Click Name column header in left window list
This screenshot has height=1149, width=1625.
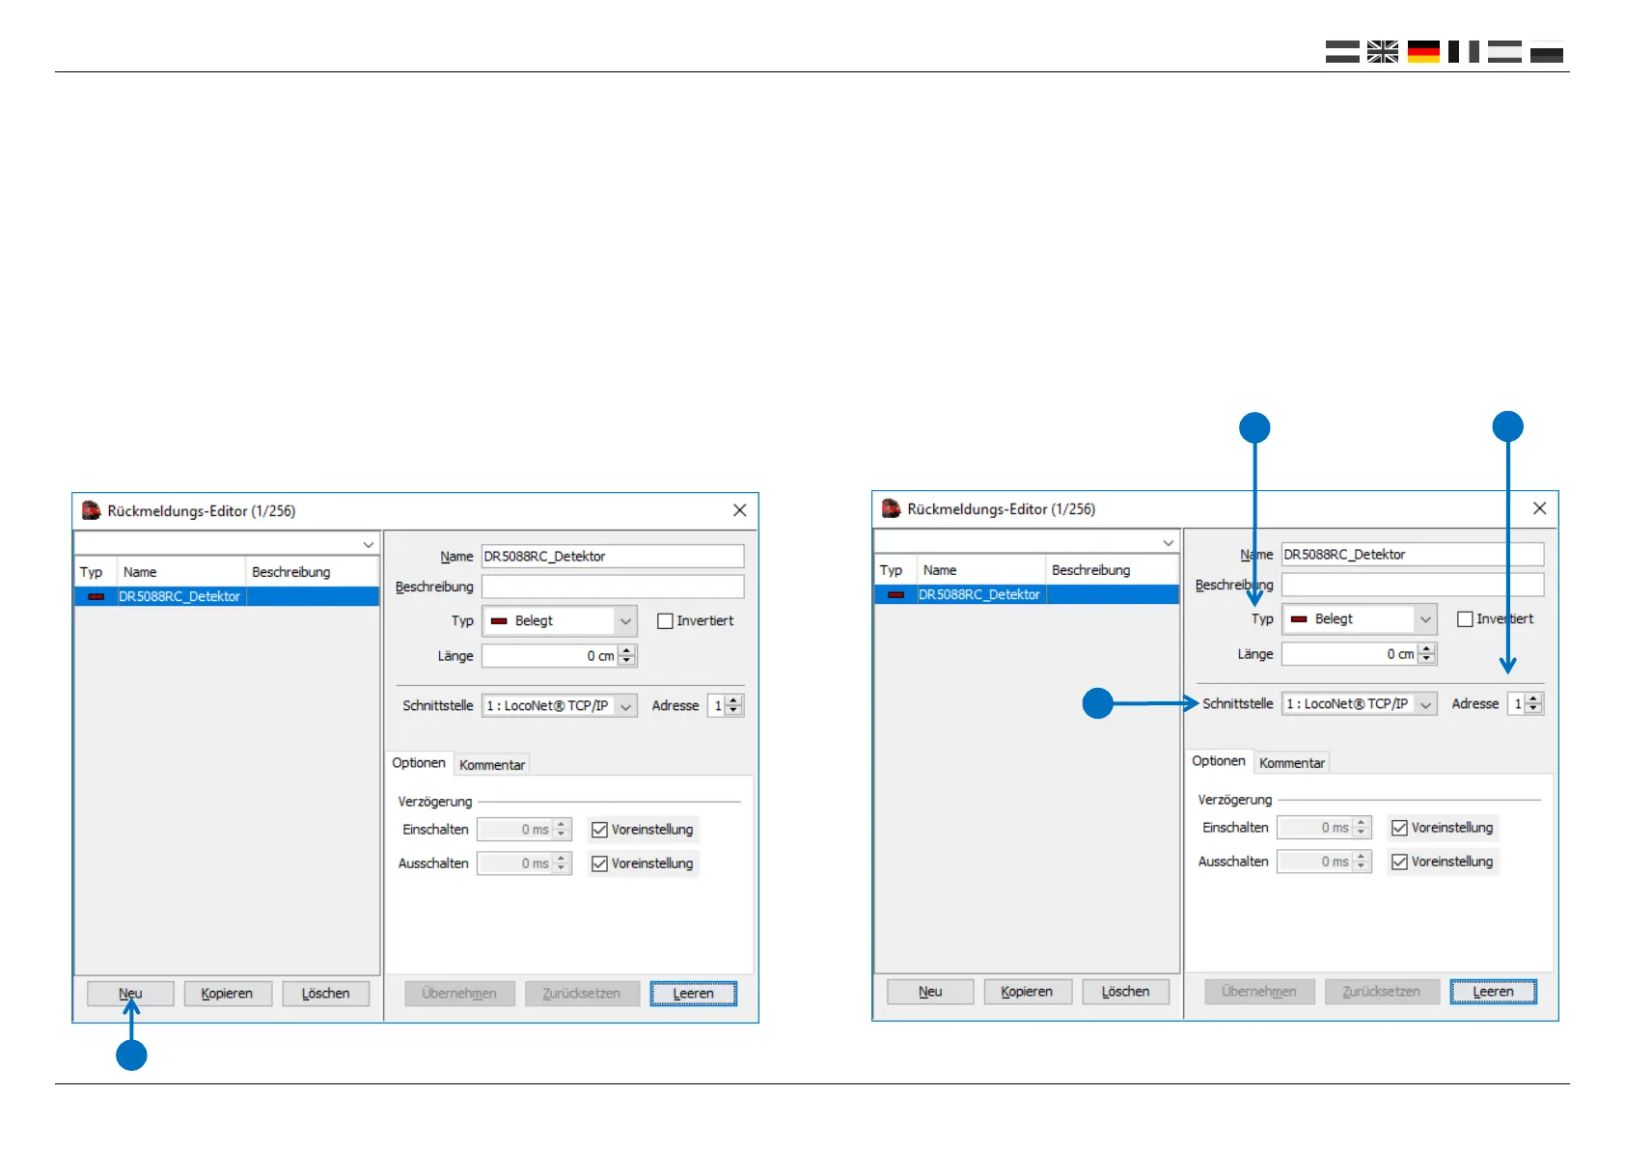coord(181,572)
